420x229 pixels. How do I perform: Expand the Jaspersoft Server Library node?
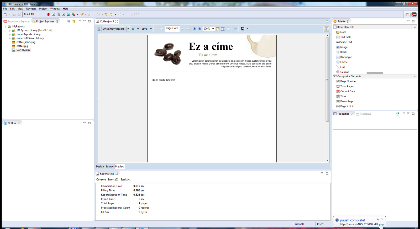[x=10, y=38]
